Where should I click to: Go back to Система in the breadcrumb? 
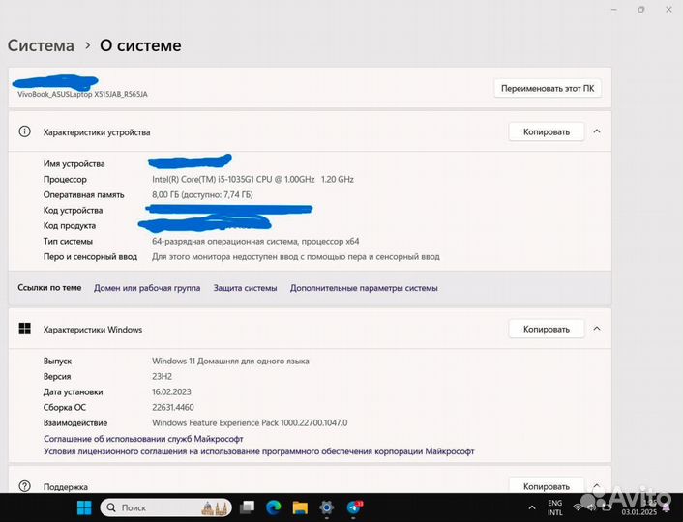[41, 45]
